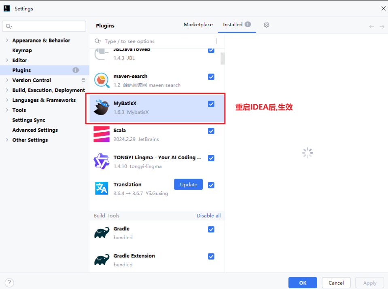Click the Scala version '2024.2.29 JetBrains' text
The height and width of the screenshot is (289, 388).
[x=136, y=139]
